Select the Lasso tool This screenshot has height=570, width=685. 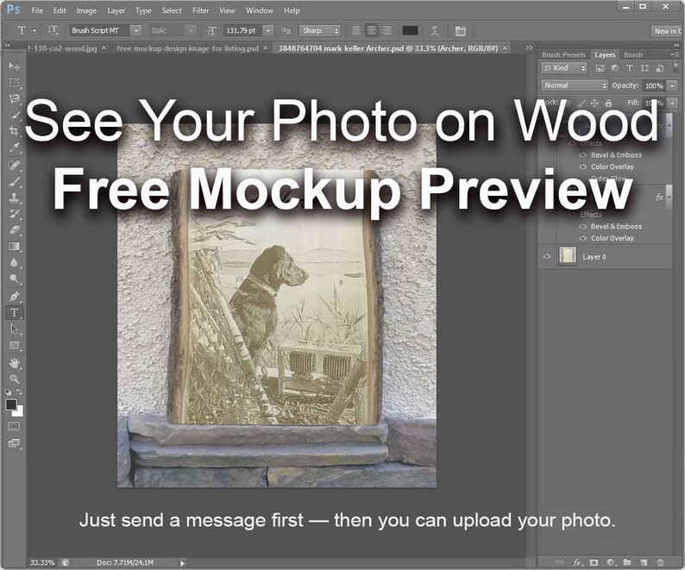click(x=14, y=98)
